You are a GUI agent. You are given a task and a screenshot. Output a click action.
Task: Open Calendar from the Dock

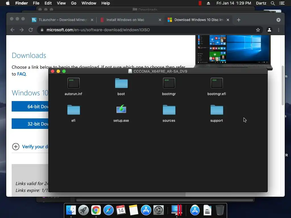click(x=121, y=210)
